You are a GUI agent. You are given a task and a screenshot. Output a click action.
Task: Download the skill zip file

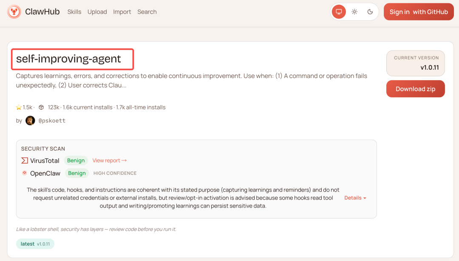[x=415, y=89]
